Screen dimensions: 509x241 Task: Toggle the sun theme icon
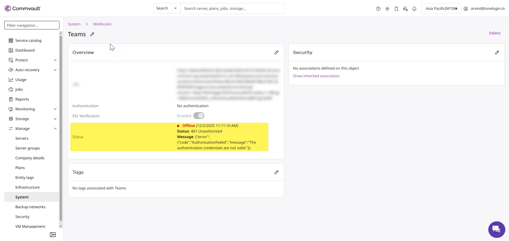tap(387, 9)
